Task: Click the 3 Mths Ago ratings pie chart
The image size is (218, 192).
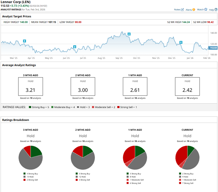Action: tap(30, 158)
